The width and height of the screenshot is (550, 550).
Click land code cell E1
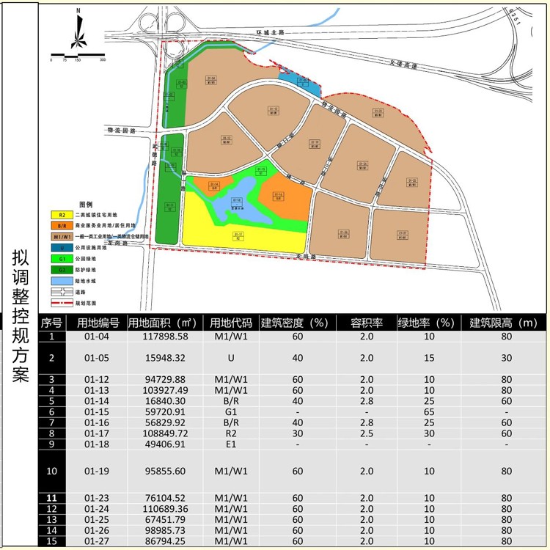(231, 444)
